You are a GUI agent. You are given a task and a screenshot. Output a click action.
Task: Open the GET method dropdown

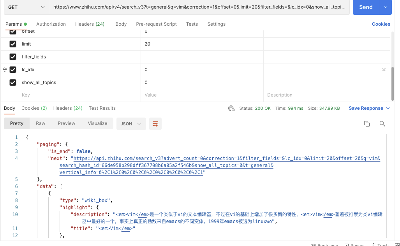coord(26,7)
